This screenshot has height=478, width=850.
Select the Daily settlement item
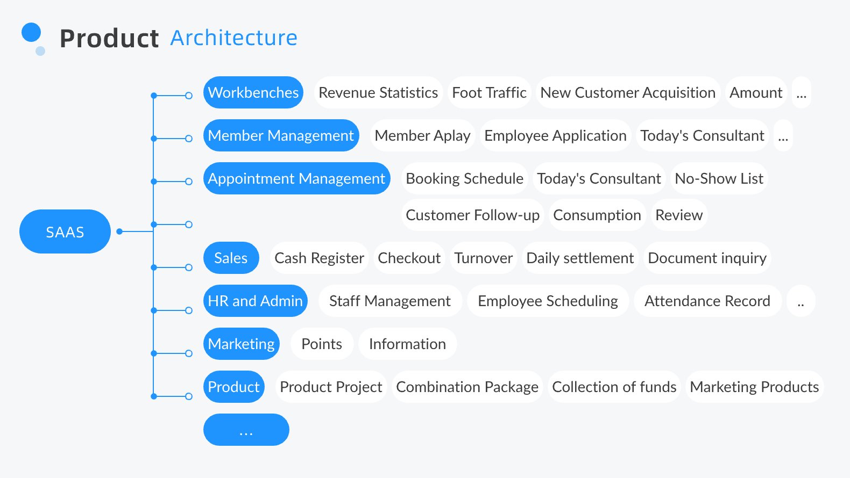point(580,258)
